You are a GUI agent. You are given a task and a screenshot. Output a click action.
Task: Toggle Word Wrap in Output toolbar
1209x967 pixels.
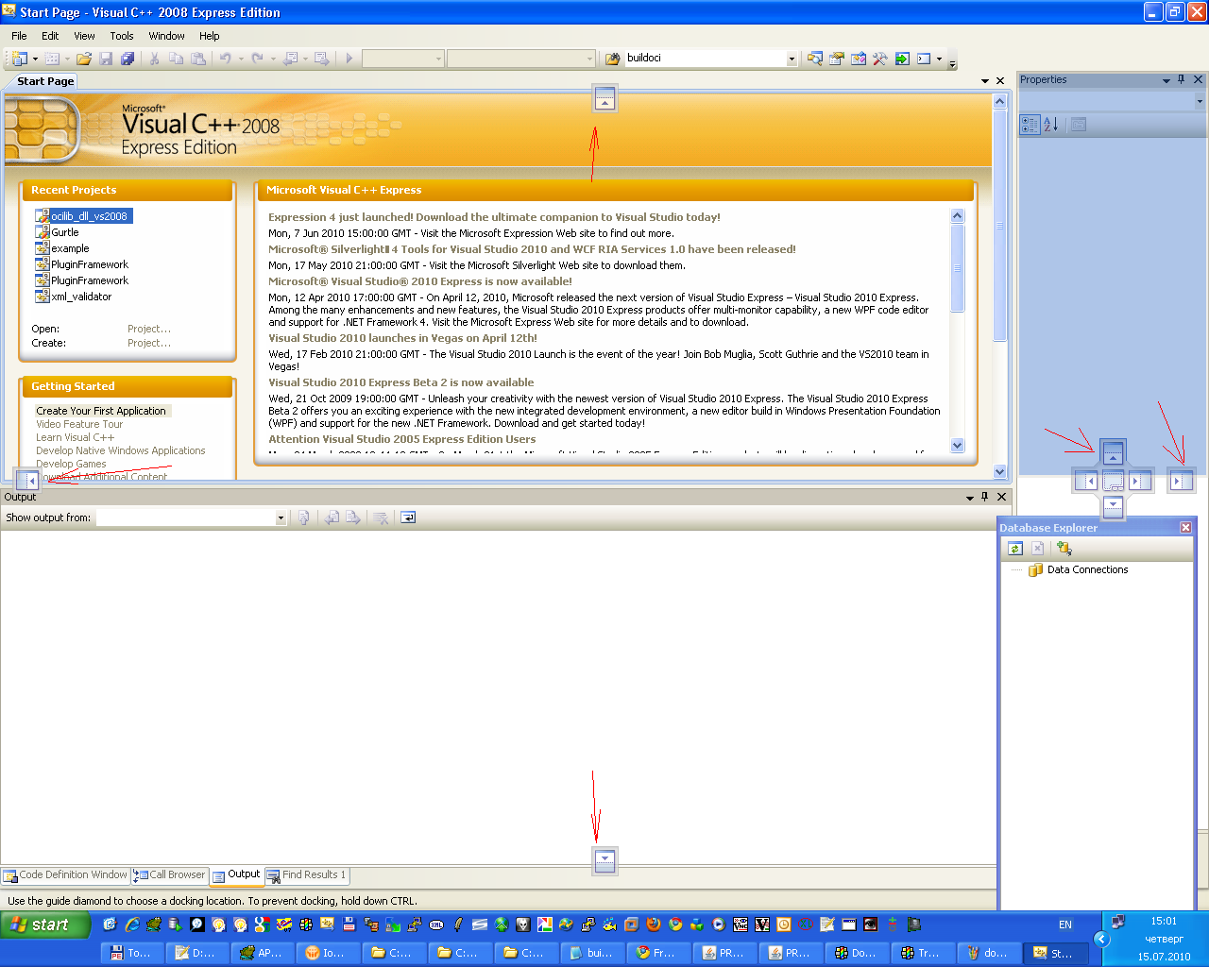[x=408, y=517]
